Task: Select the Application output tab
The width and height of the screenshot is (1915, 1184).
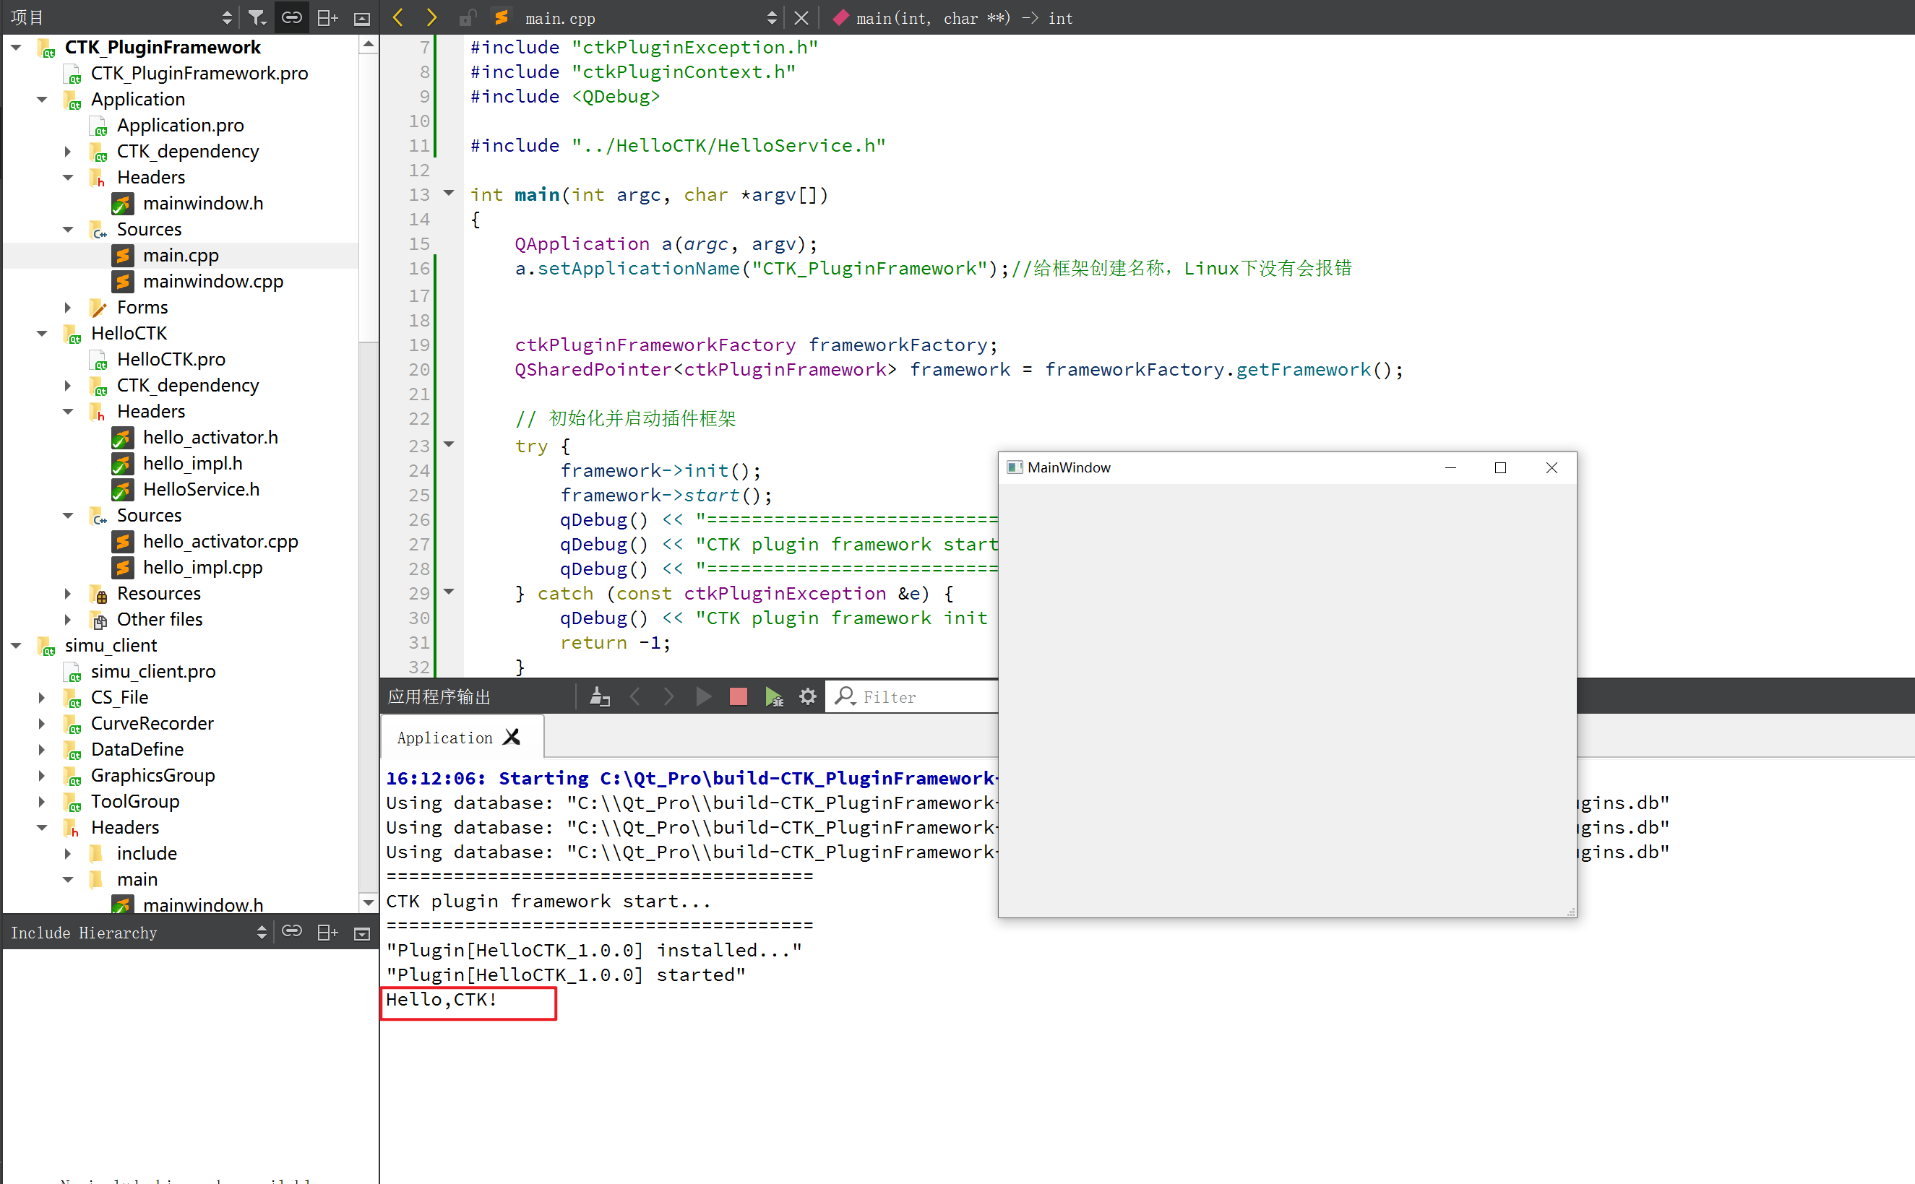Action: coord(444,737)
